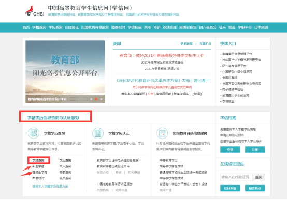Open 《深化新时代教育评价改革总体方案》发布 headline
Viewport: 287px width, 200px height.
[153, 81]
